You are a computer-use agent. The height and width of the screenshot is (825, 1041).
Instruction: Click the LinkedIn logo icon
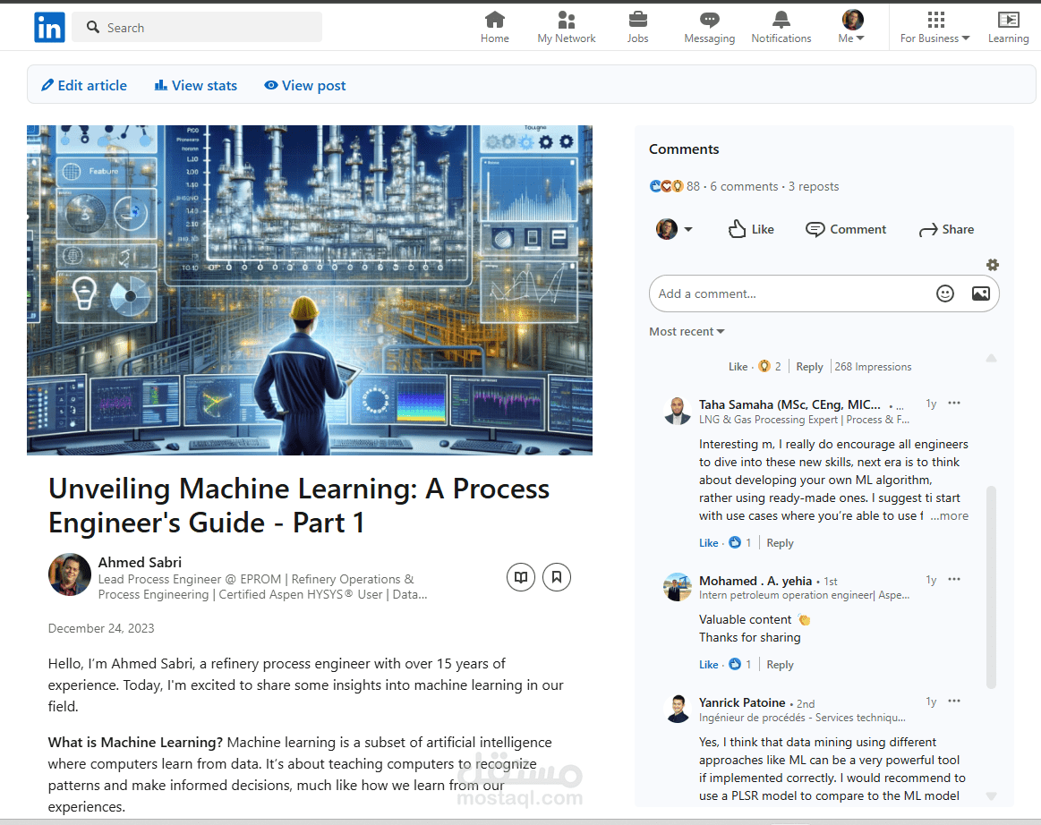click(x=50, y=27)
